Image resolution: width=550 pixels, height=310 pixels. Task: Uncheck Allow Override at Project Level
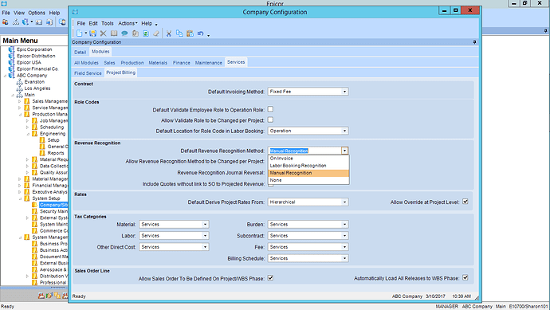point(466,202)
